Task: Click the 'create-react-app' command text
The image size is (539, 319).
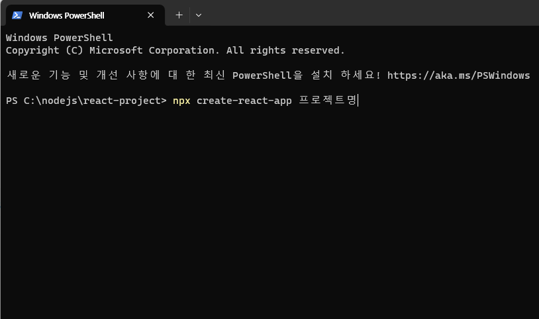Action: click(244, 101)
